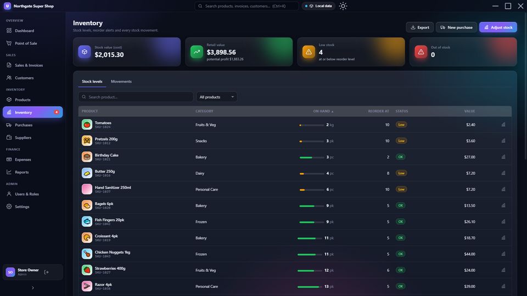Click adjust stock icon in Pretzels 200g row
The width and height of the screenshot is (527, 296).
[x=503, y=141]
